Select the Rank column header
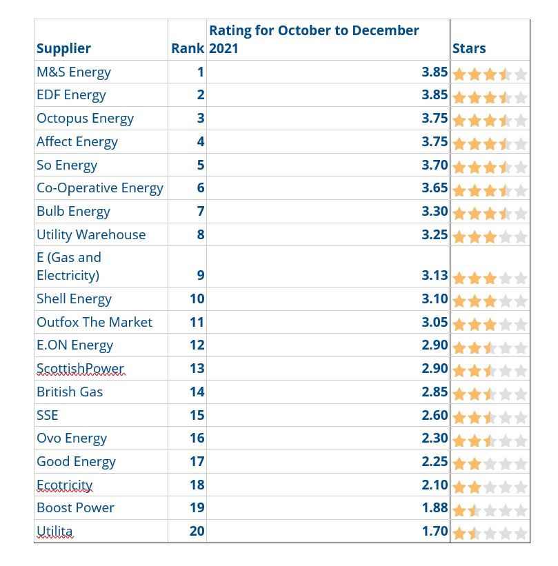 click(187, 48)
